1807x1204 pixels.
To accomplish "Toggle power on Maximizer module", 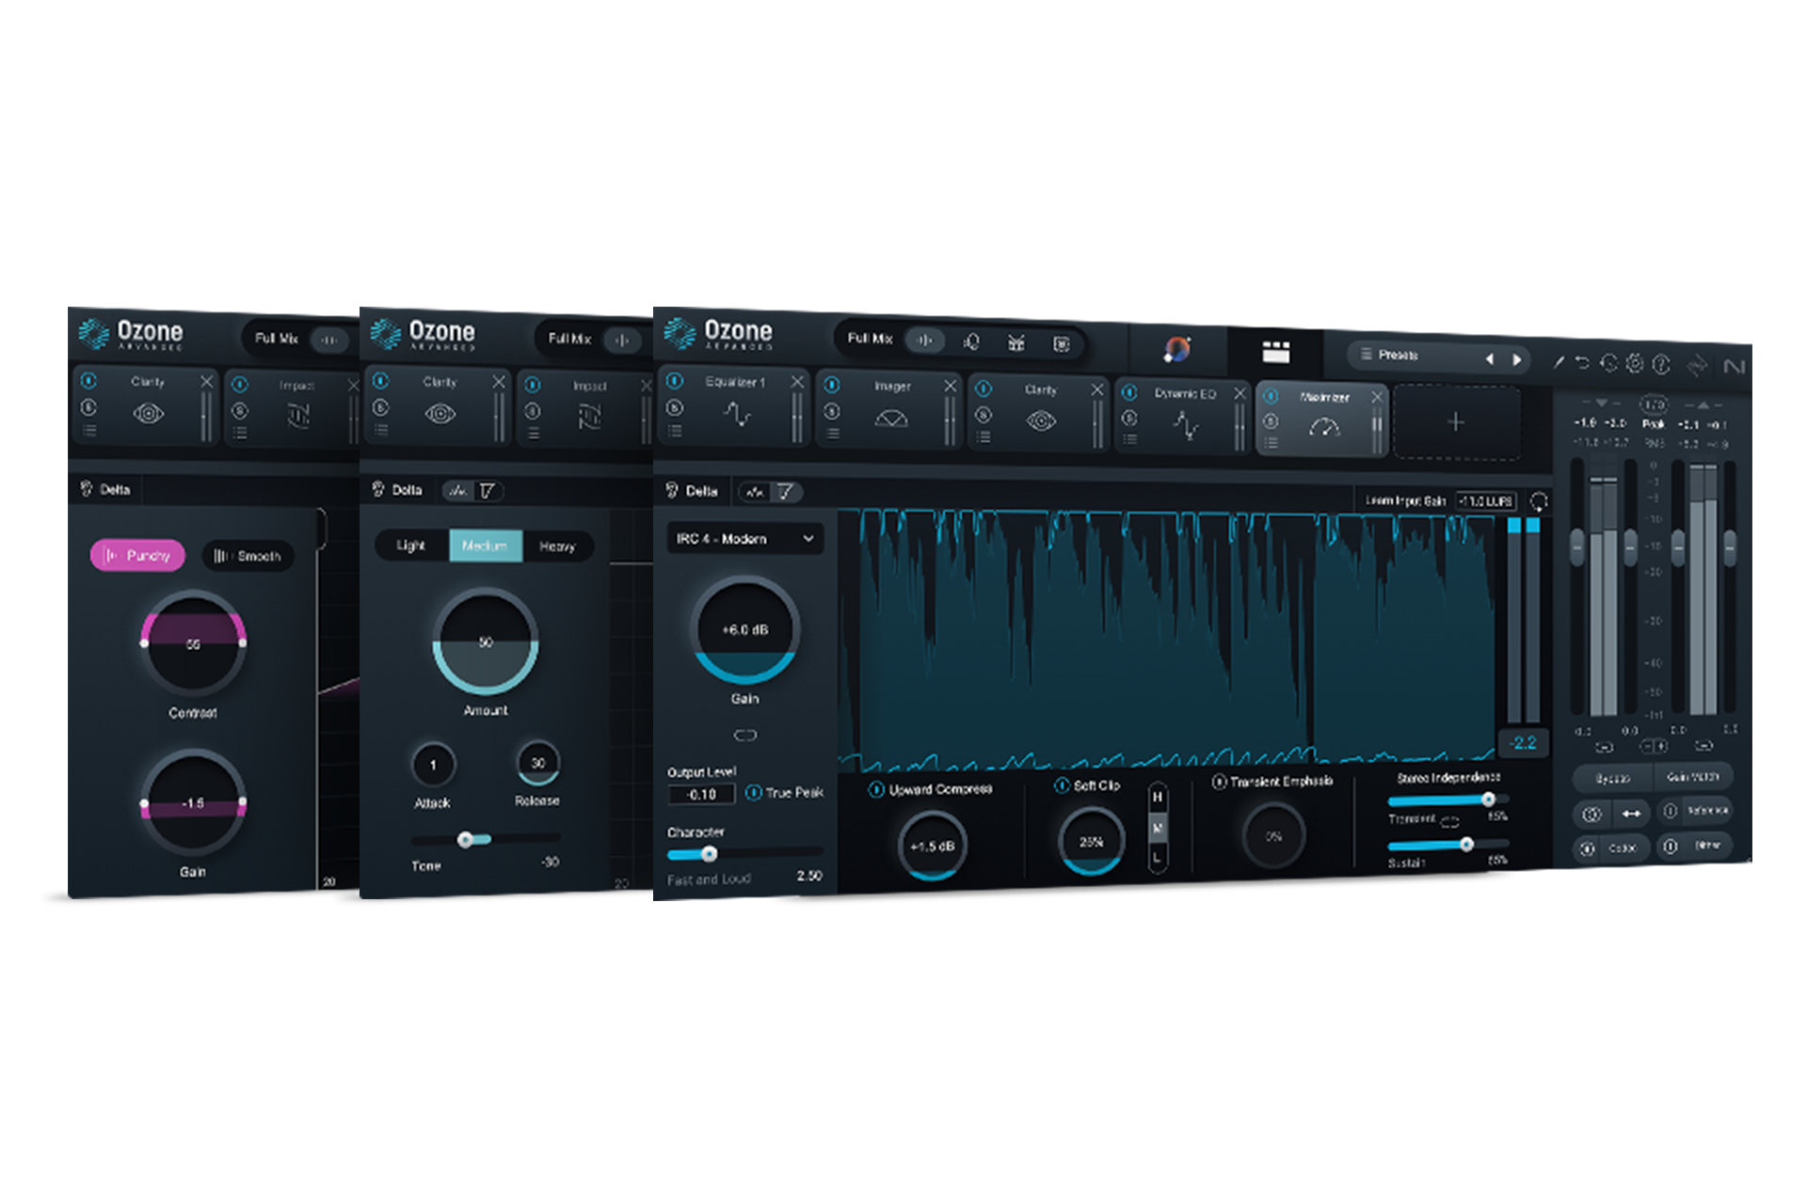I will (x=1271, y=396).
